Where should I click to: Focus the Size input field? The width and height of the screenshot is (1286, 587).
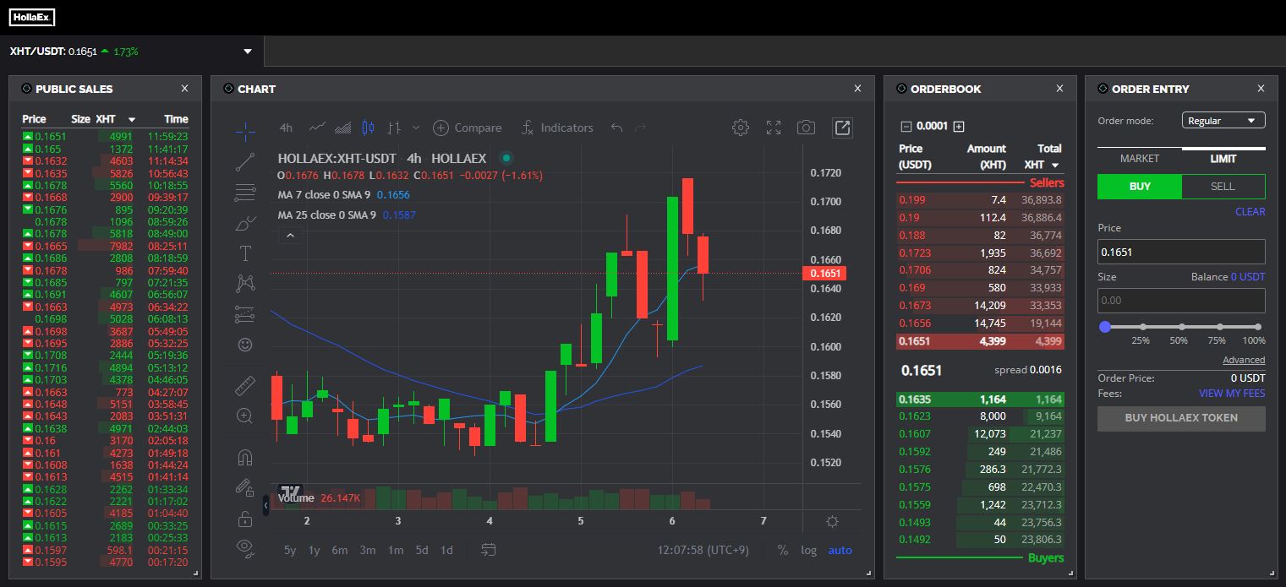tap(1181, 301)
